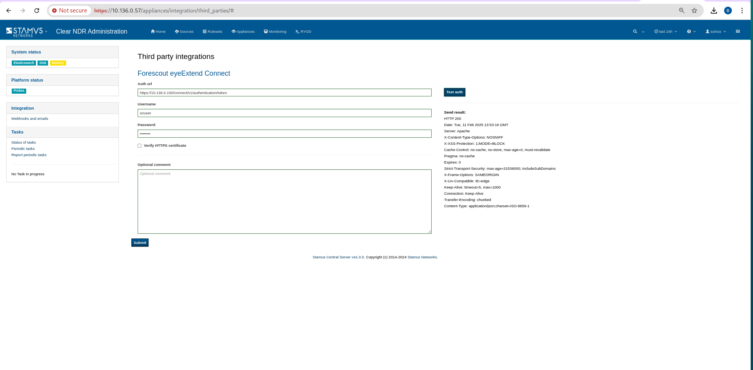Toggle Verify HTTPS certificate checkbox
753x370 pixels.
140,146
